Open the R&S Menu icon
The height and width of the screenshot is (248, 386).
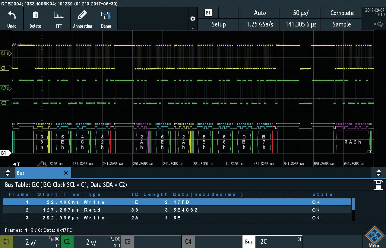pyautogui.click(x=374, y=237)
